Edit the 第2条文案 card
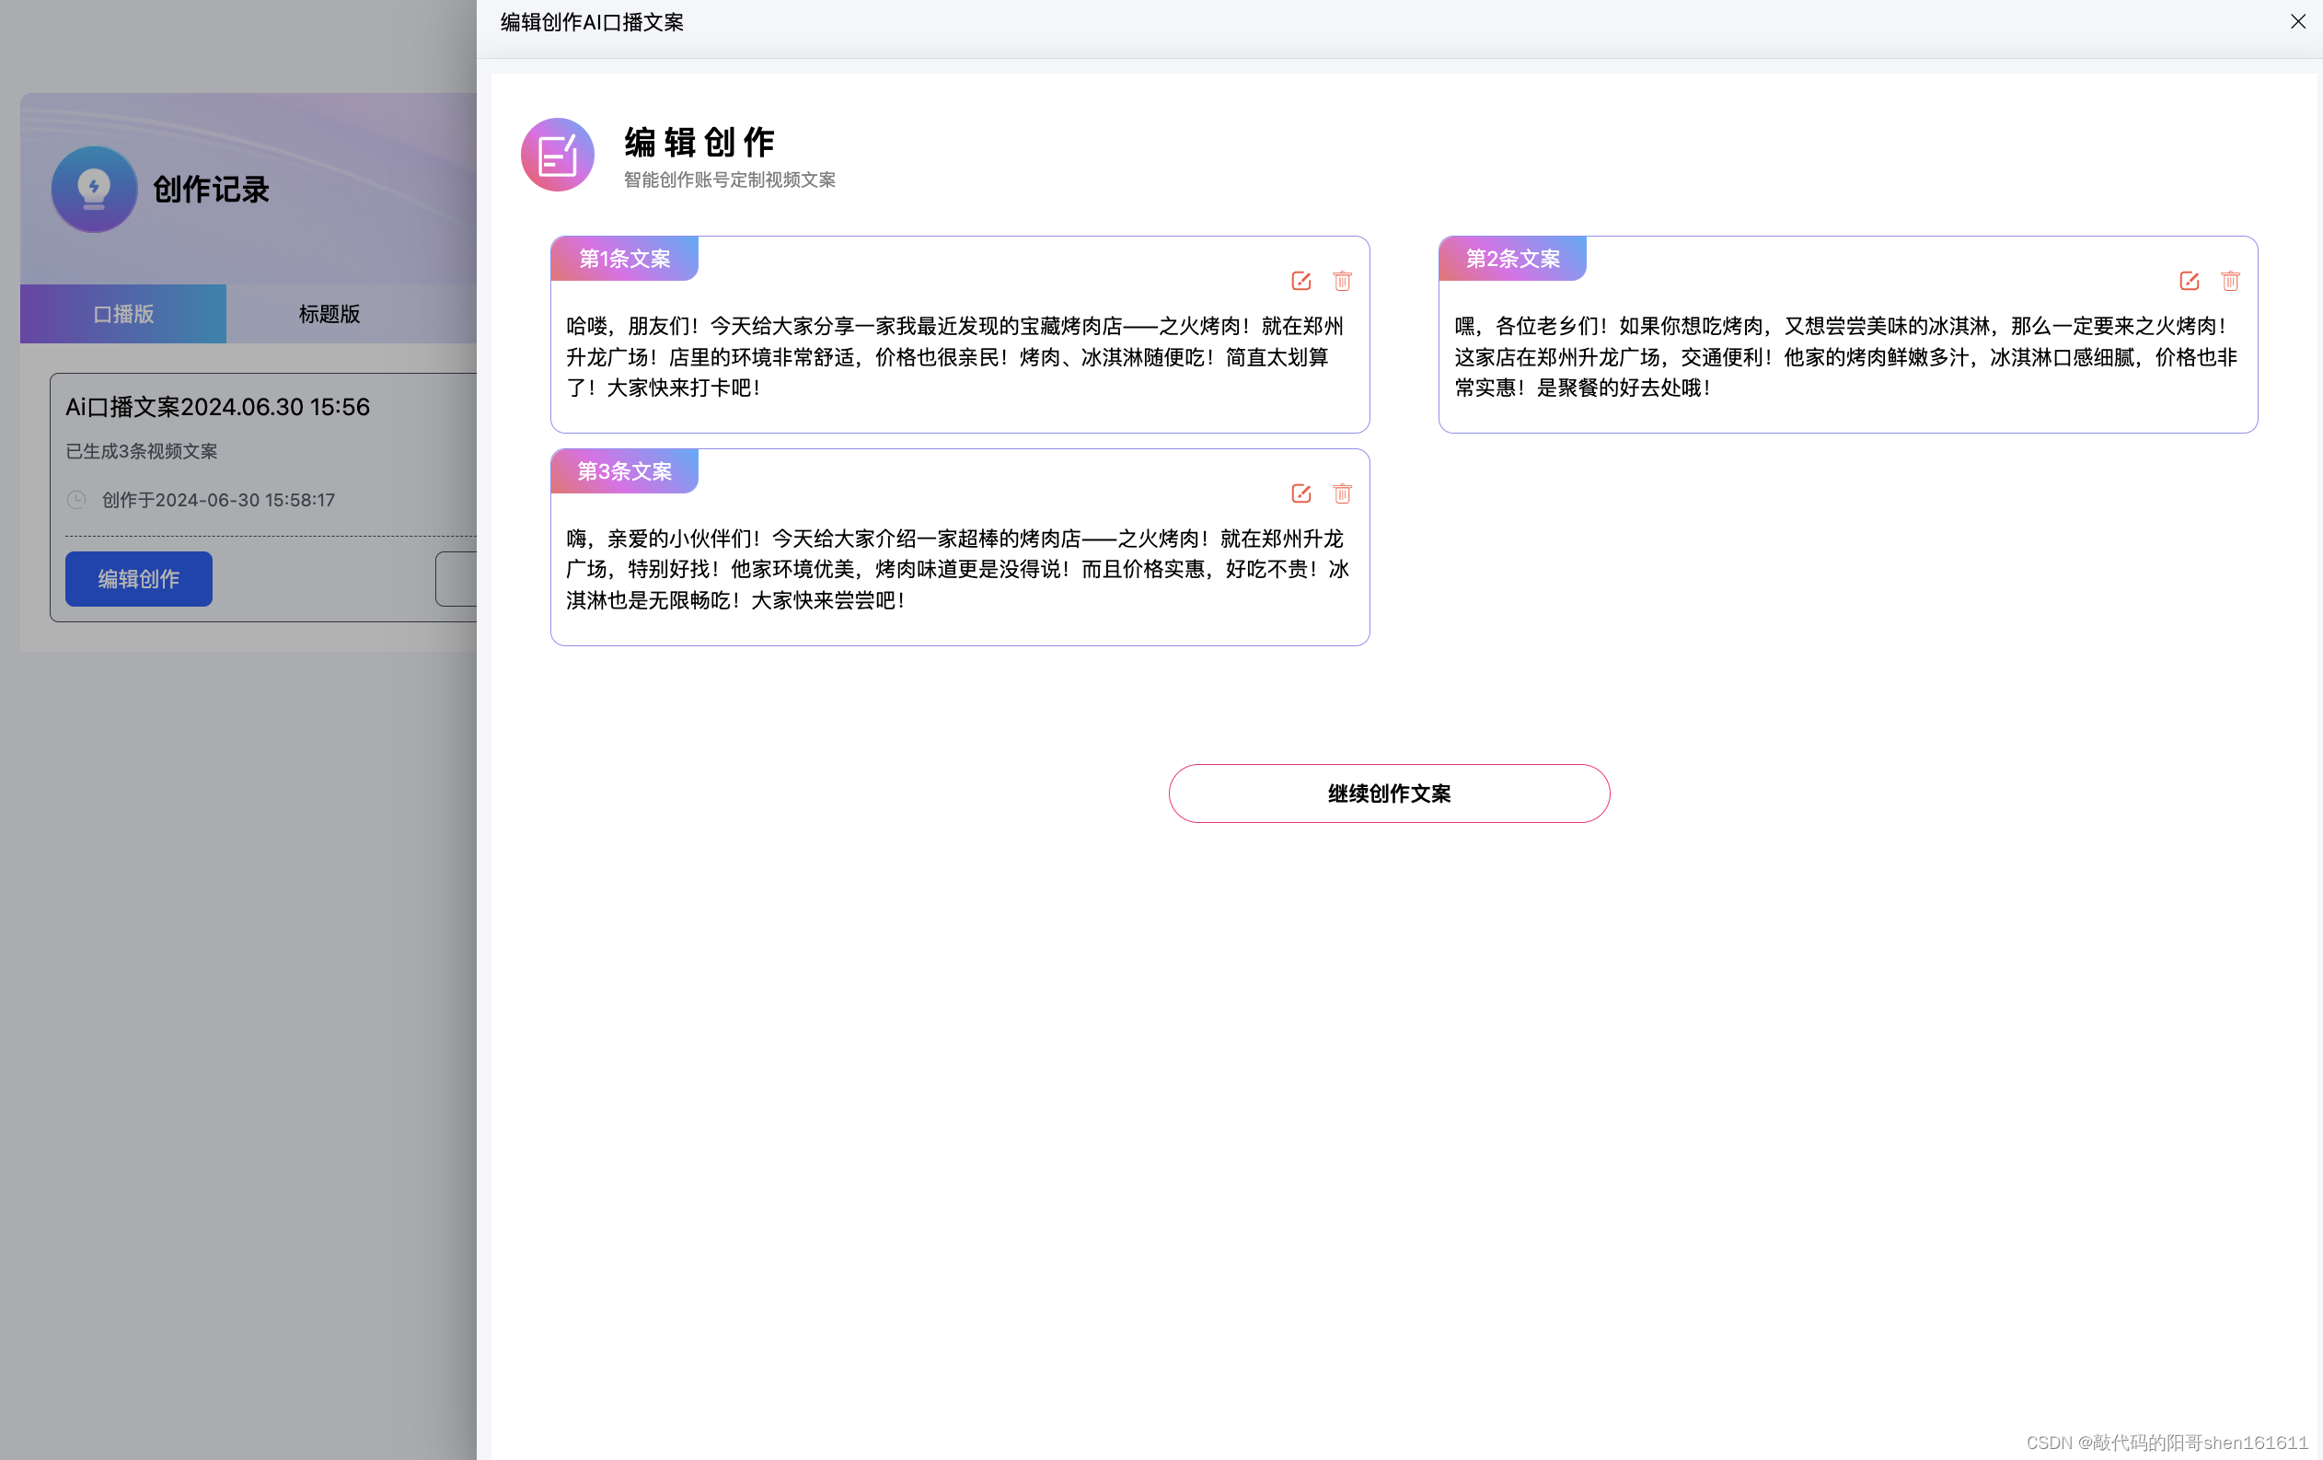 point(2188,281)
